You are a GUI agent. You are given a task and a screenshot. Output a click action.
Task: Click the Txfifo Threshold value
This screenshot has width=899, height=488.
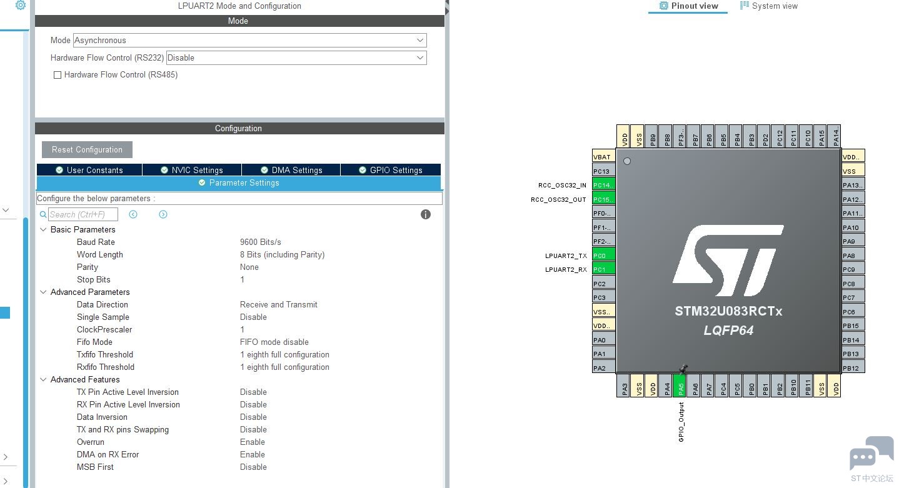(284, 354)
